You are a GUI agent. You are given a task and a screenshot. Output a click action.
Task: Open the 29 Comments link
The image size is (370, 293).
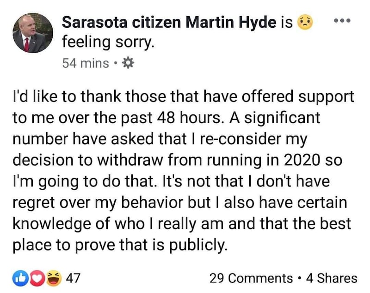pos(251,278)
